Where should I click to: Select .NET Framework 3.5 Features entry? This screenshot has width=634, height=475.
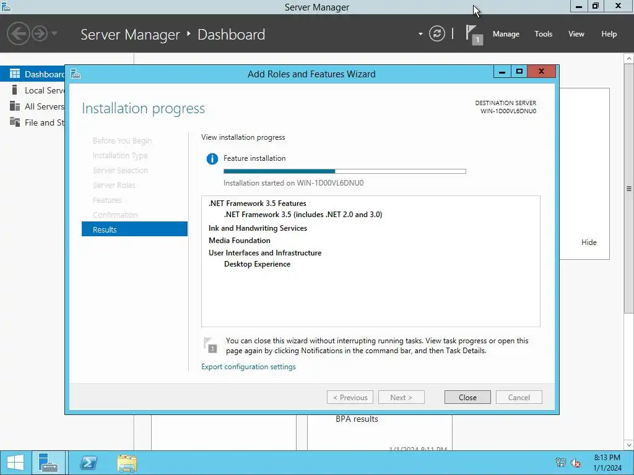(x=257, y=203)
